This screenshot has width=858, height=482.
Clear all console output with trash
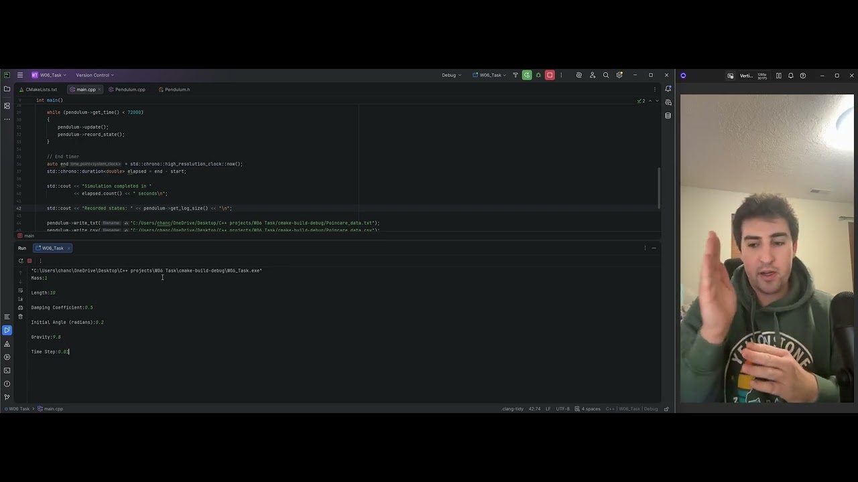tap(20, 317)
